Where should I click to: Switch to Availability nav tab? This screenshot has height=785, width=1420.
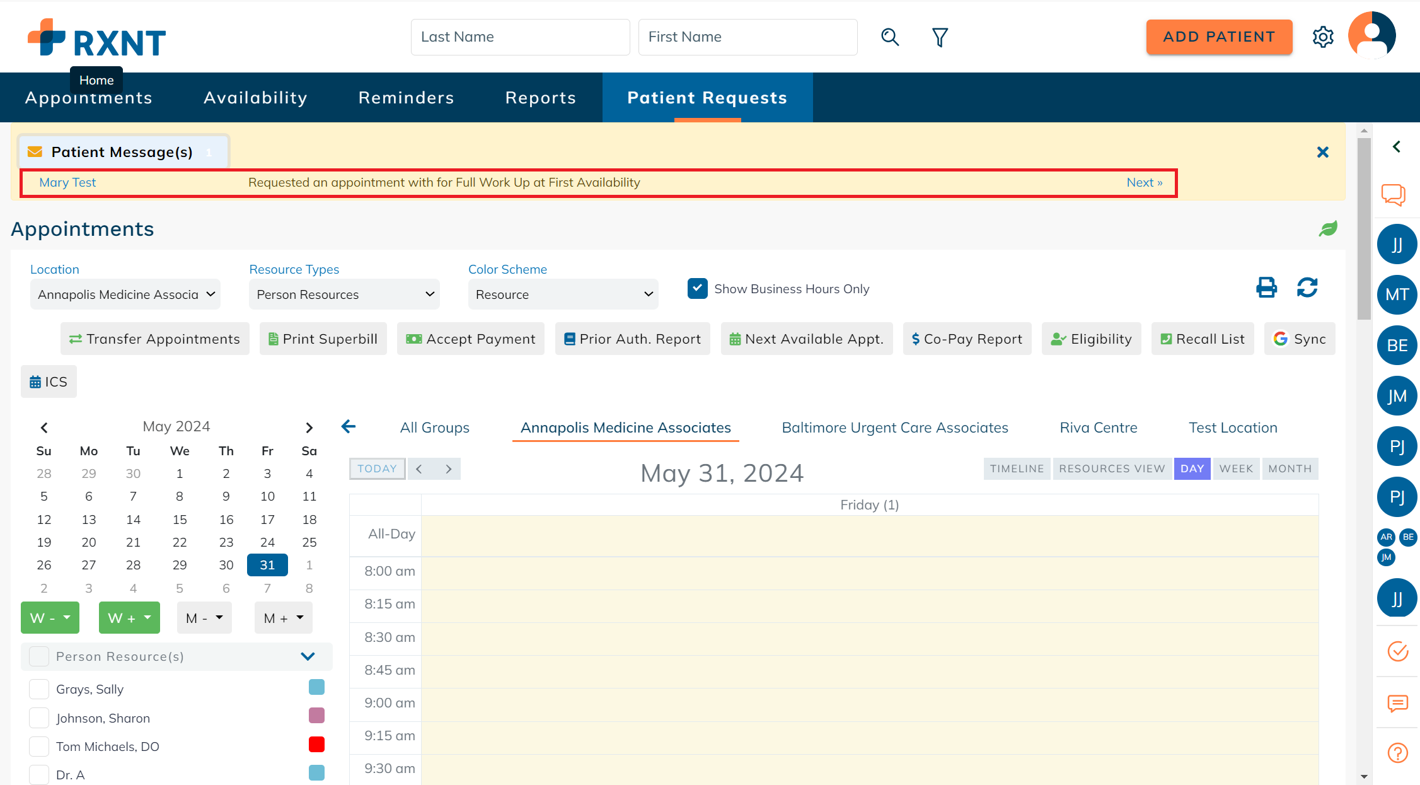[255, 98]
